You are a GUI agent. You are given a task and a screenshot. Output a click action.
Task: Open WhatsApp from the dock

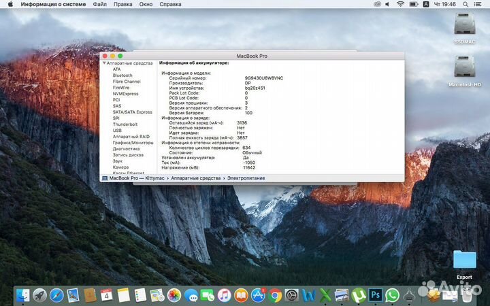393,295
